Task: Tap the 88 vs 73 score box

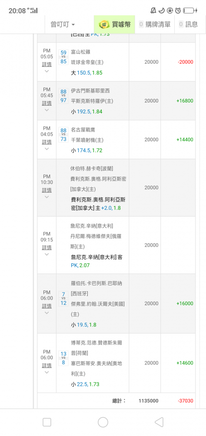Action: tap(63, 135)
